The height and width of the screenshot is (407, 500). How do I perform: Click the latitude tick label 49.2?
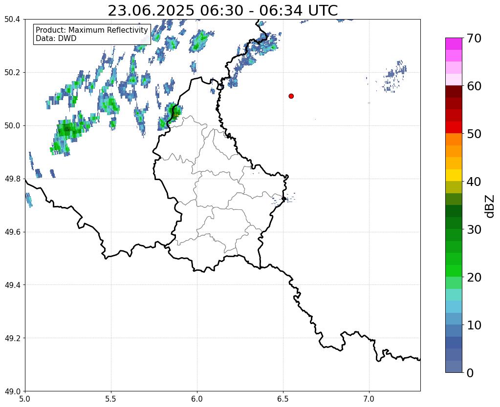[12, 338]
